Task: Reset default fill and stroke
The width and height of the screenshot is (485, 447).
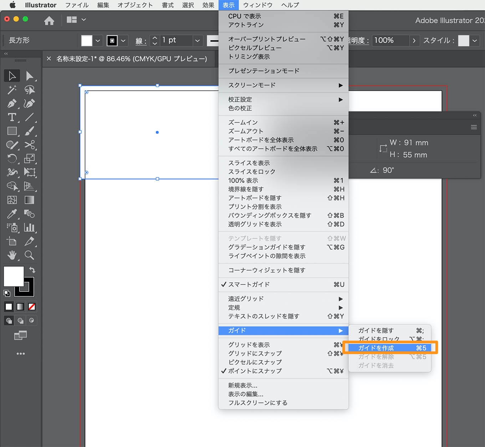Action: [7, 293]
